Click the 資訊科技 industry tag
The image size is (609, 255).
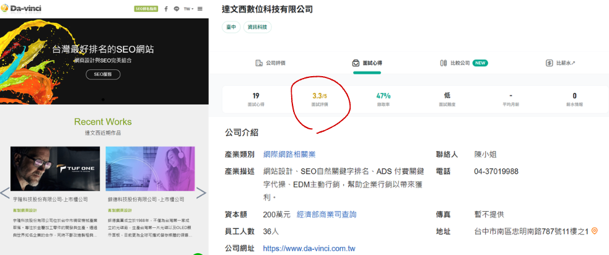click(258, 27)
